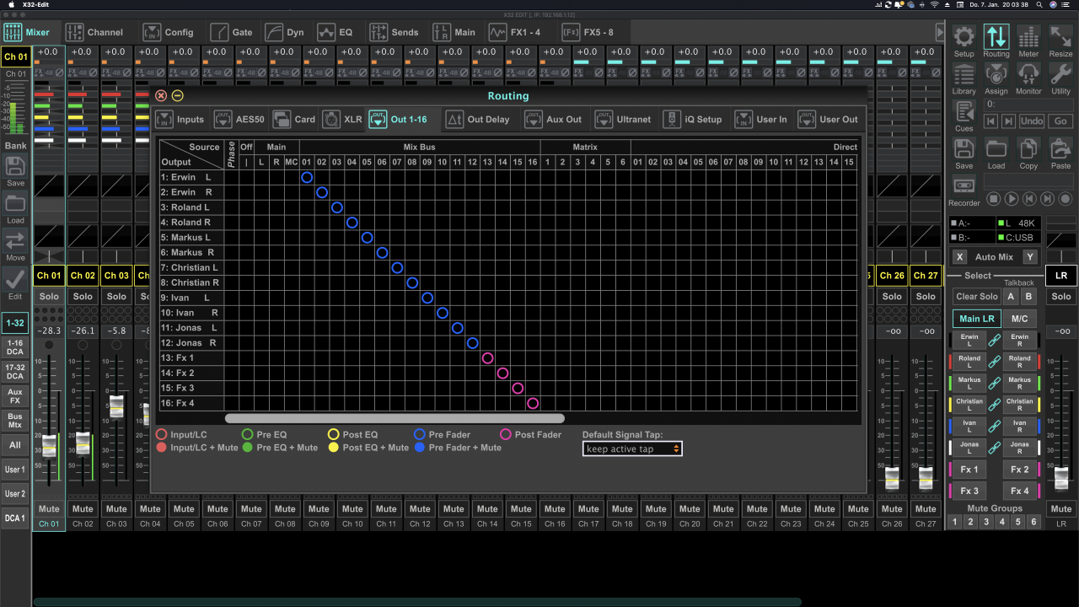Toggle Solo on the LR main bus
This screenshot has width=1079, height=607.
[1061, 296]
